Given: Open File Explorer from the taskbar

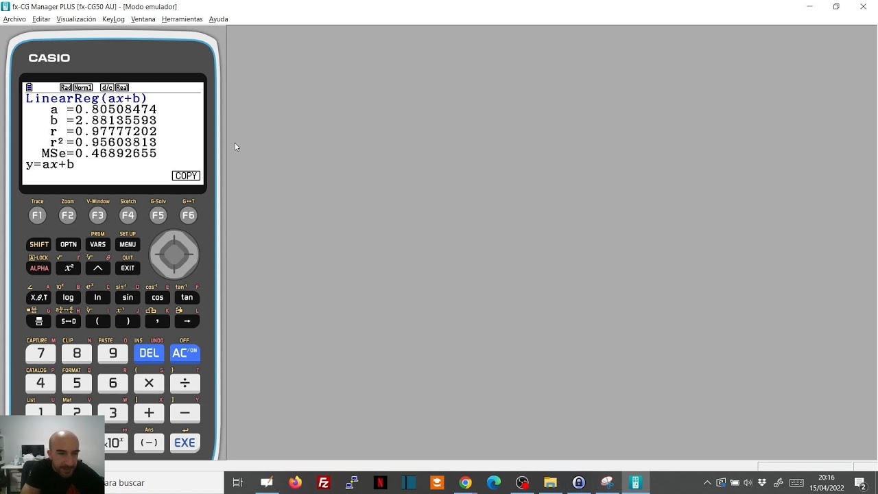Looking at the screenshot, I should (550, 483).
